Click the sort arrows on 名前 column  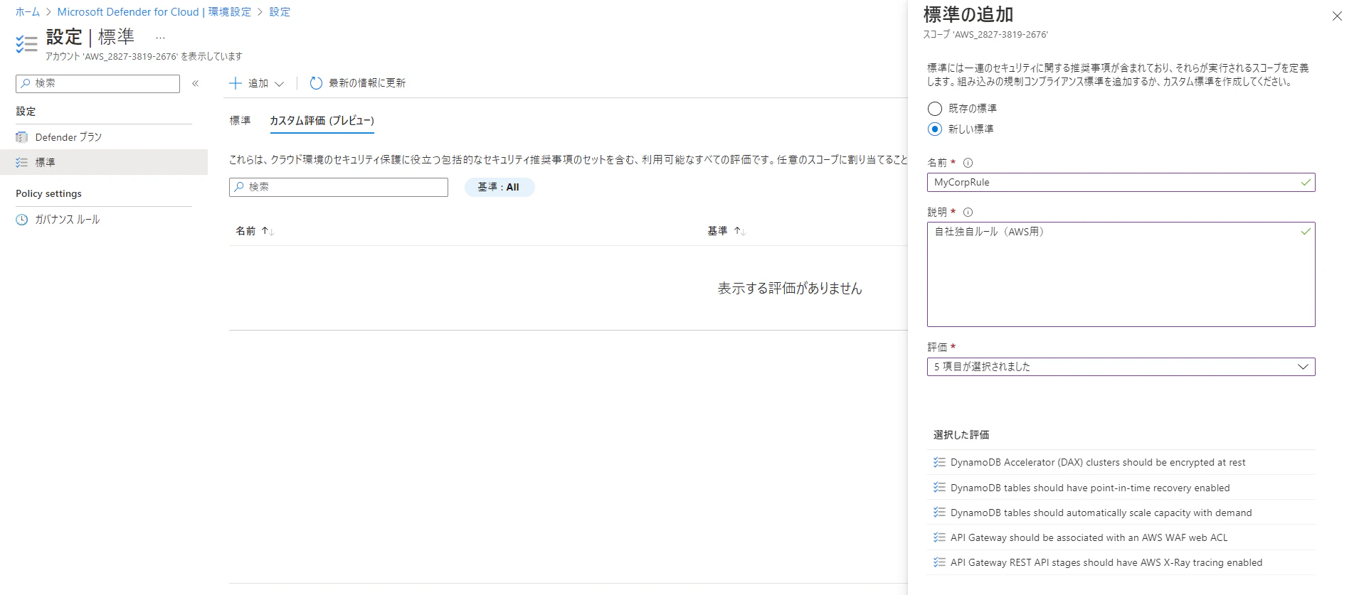click(x=268, y=231)
